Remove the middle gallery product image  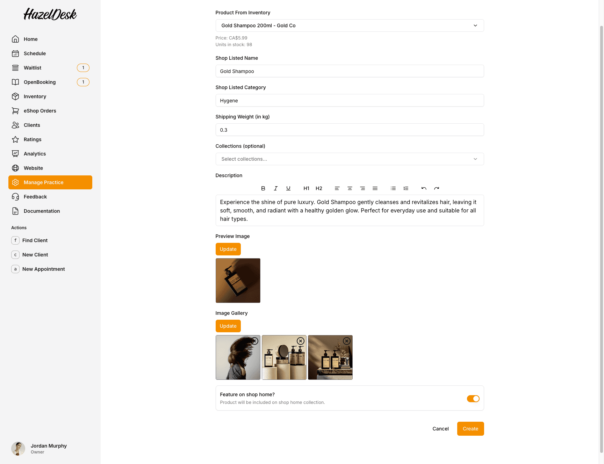tap(301, 341)
